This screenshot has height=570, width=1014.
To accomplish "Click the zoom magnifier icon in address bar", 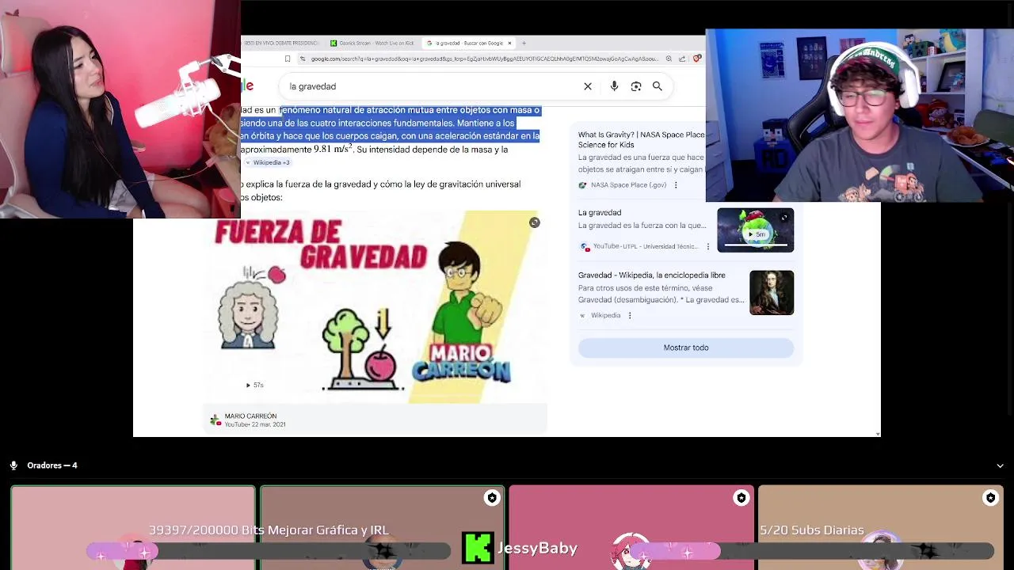I will click(669, 59).
